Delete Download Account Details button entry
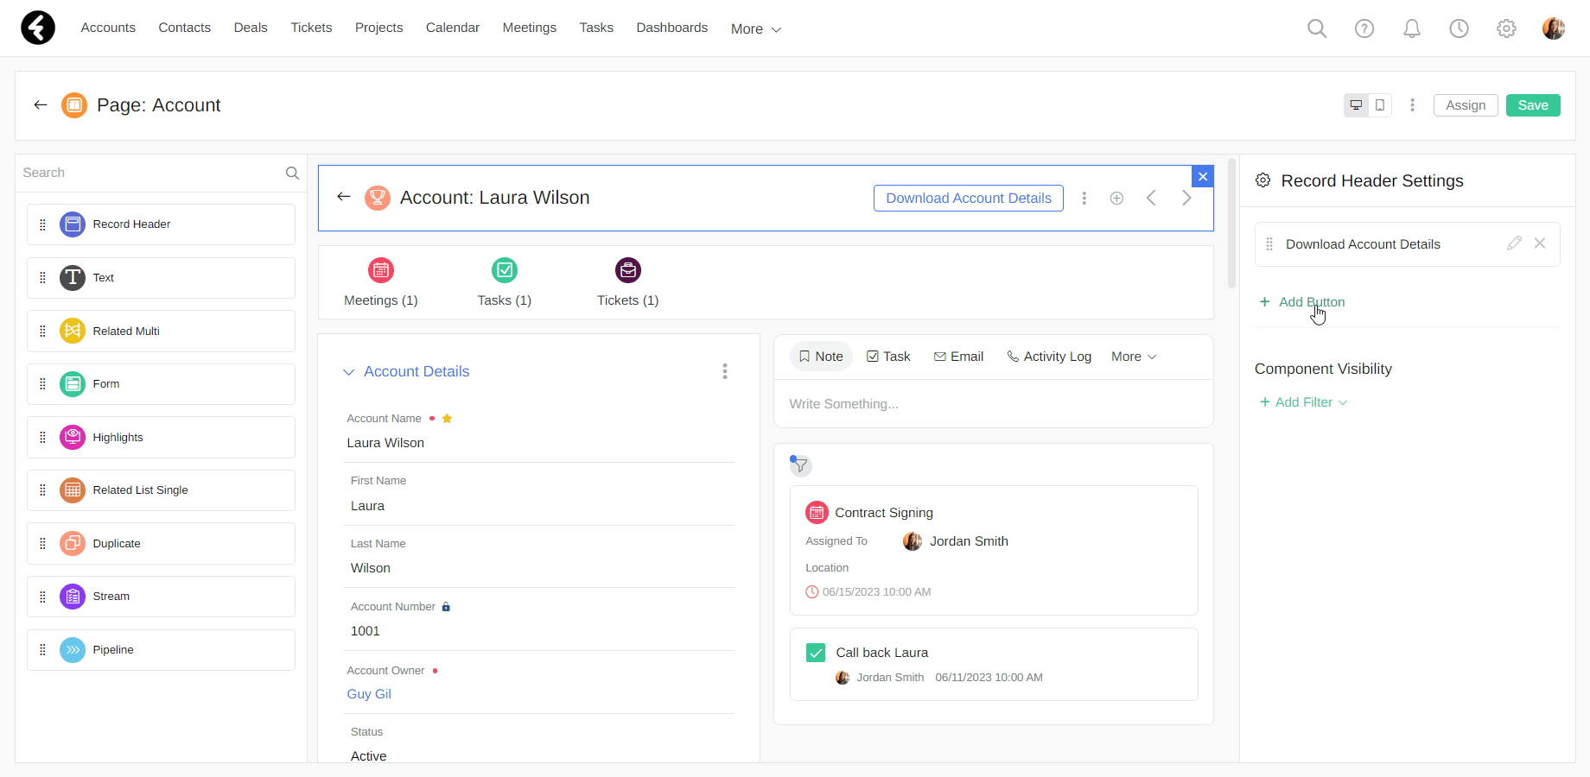This screenshot has width=1590, height=777. pos(1540,243)
